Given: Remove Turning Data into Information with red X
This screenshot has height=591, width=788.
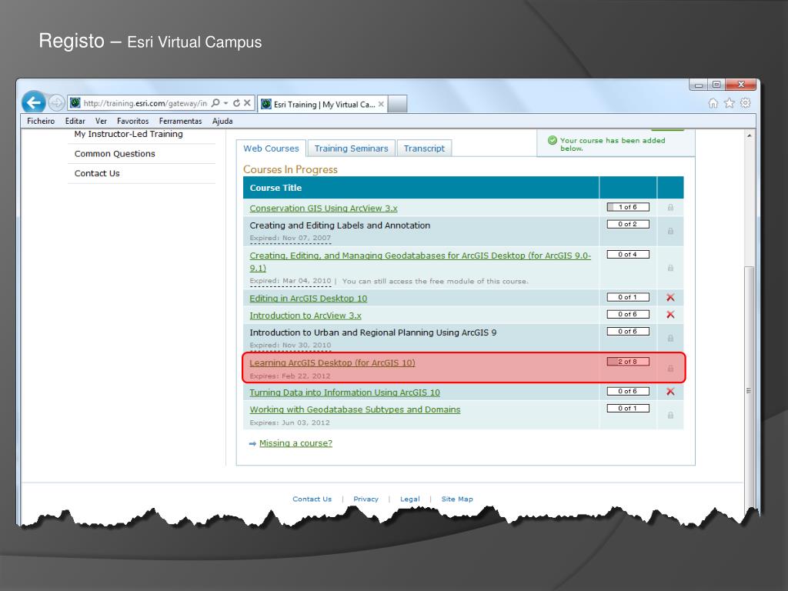Looking at the screenshot, I should pyautogui.click(x=670, y=392).
